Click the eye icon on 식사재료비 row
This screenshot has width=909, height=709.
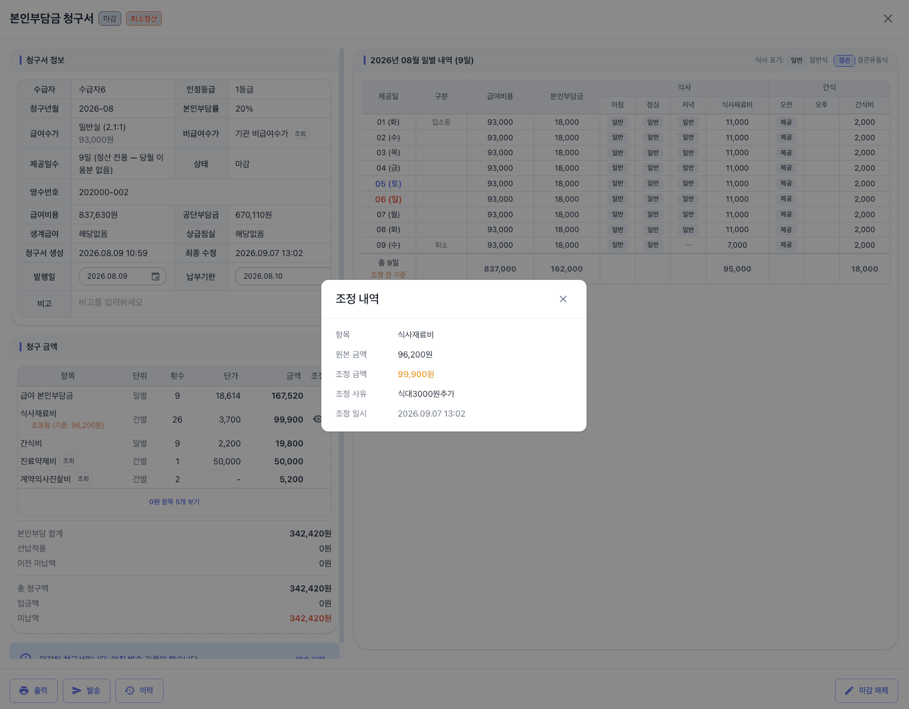(x=317, y=419)
